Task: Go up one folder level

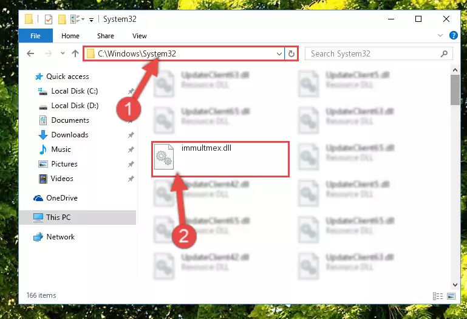Action: (x=75, y=53)
